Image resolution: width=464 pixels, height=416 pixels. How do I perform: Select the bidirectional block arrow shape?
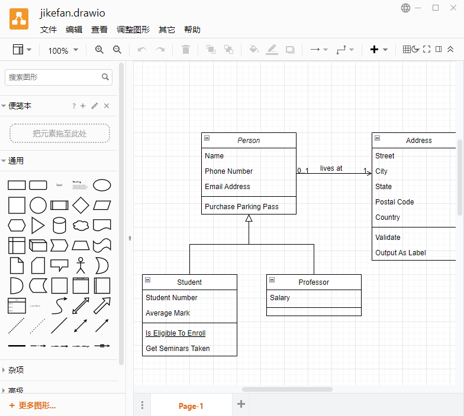[x=80, y=306]
